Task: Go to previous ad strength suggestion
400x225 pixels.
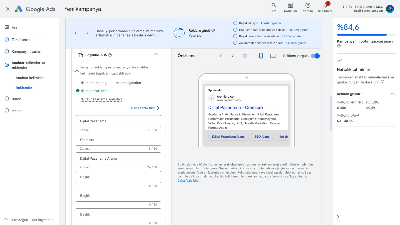Action: (x=75, y=33)
